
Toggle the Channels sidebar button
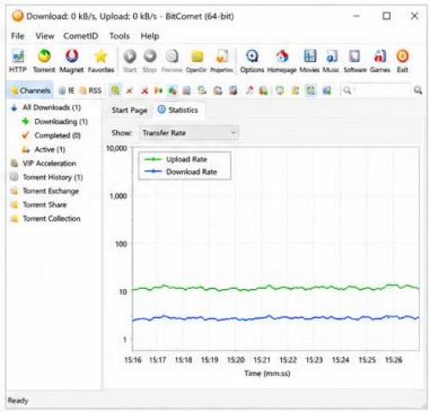coord(30,90)
